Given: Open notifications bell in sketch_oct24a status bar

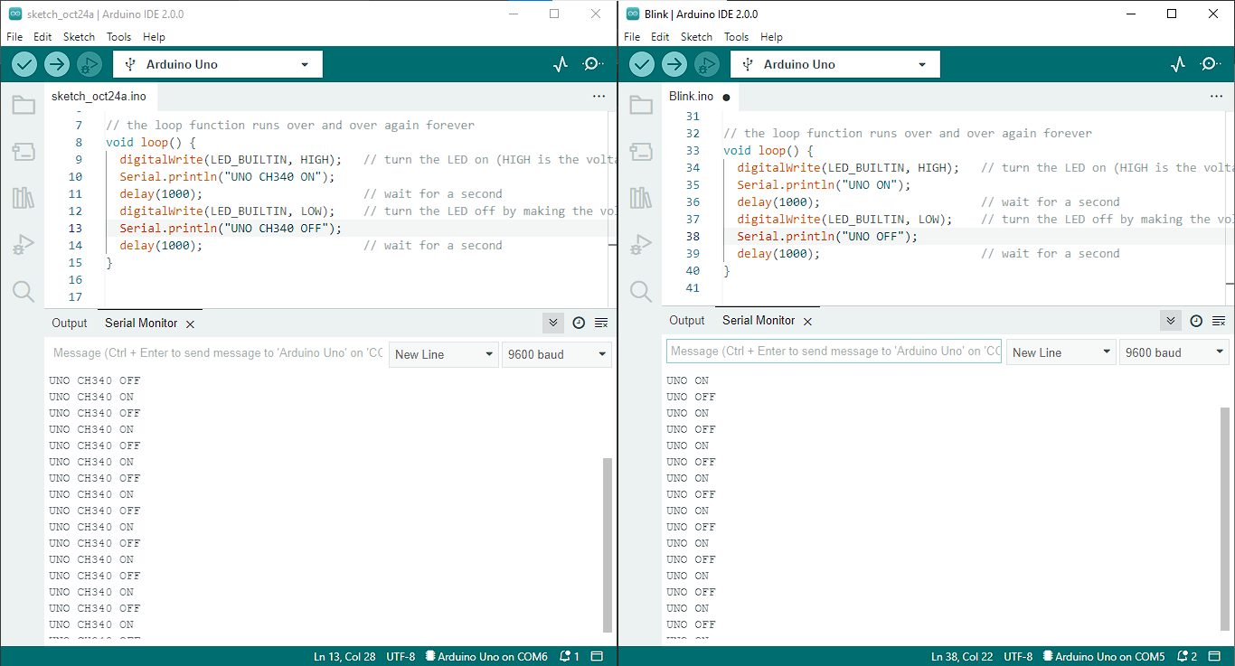Looking at the screenshot, I should click(x=570, y=657).
